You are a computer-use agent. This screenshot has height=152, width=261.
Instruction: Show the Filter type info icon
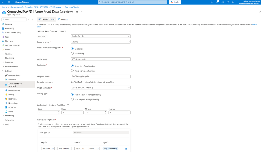pos(49,132)
